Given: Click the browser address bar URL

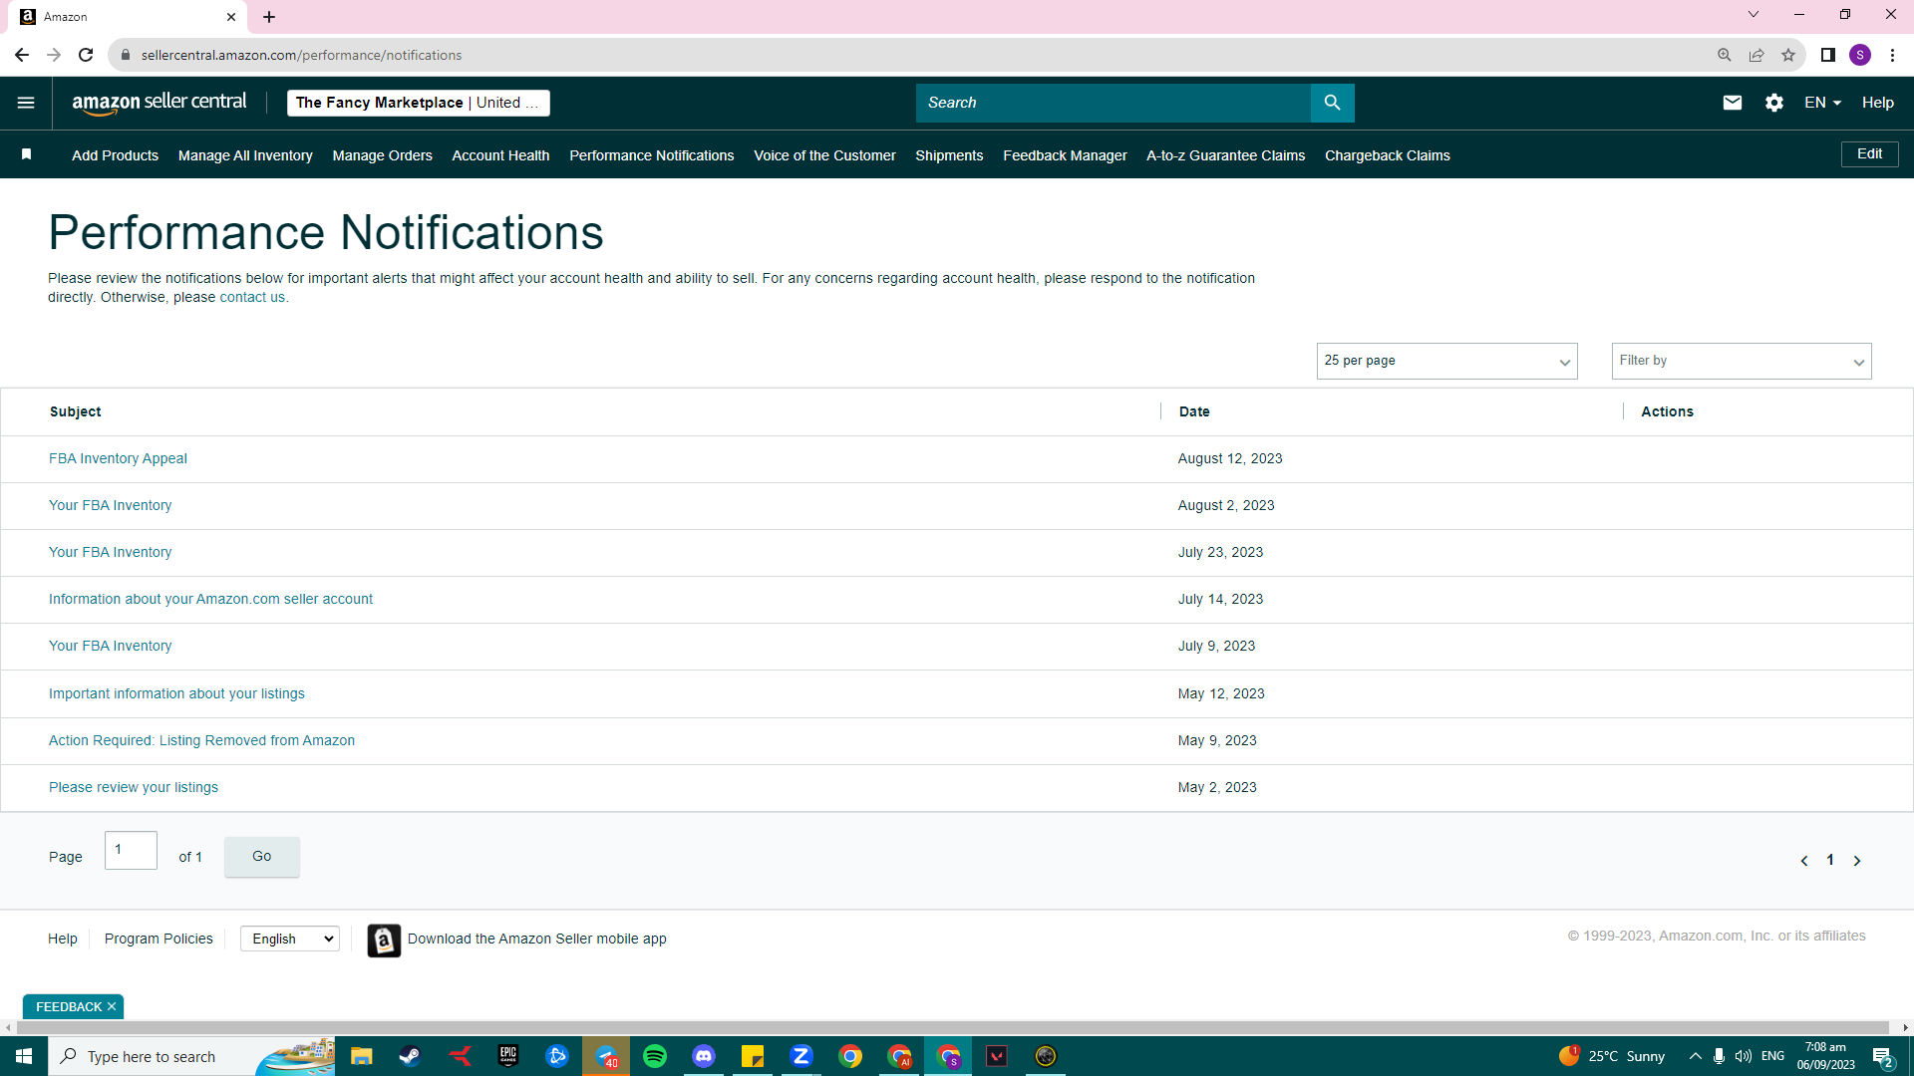Looking at the screenshot, I should click(x=301, y=55).
